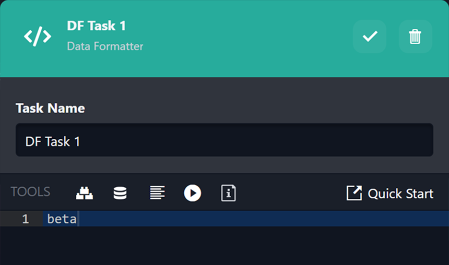Screen dimensions: 449x265
Task: Click the align-left format lines icon
Action: tap(157, 193)
